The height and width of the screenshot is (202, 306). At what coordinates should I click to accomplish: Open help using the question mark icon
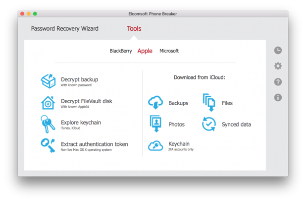pos(278,82)
